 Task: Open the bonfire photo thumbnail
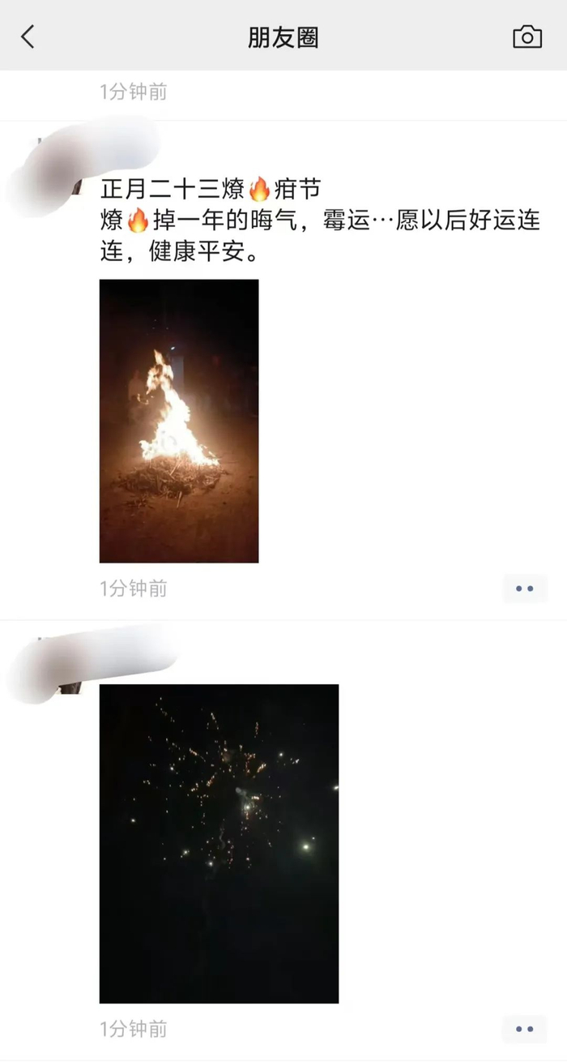pyautogui.click(x=179, y=421)
